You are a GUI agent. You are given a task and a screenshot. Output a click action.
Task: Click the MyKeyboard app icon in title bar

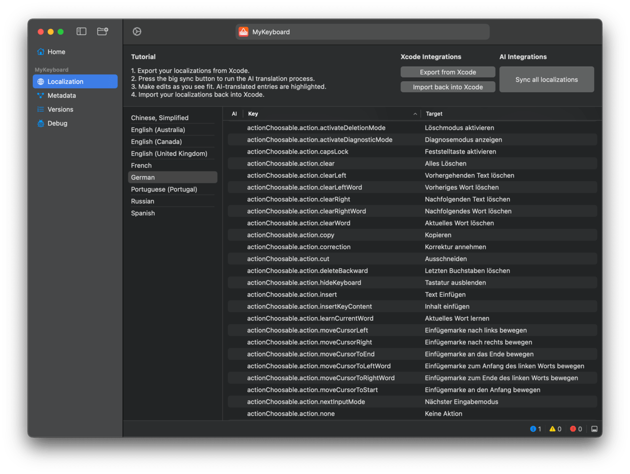pos(243,32)
